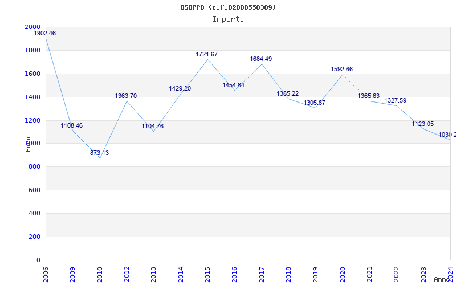
Task: Click the 400 y-axis value
Action: pos(35,213)
